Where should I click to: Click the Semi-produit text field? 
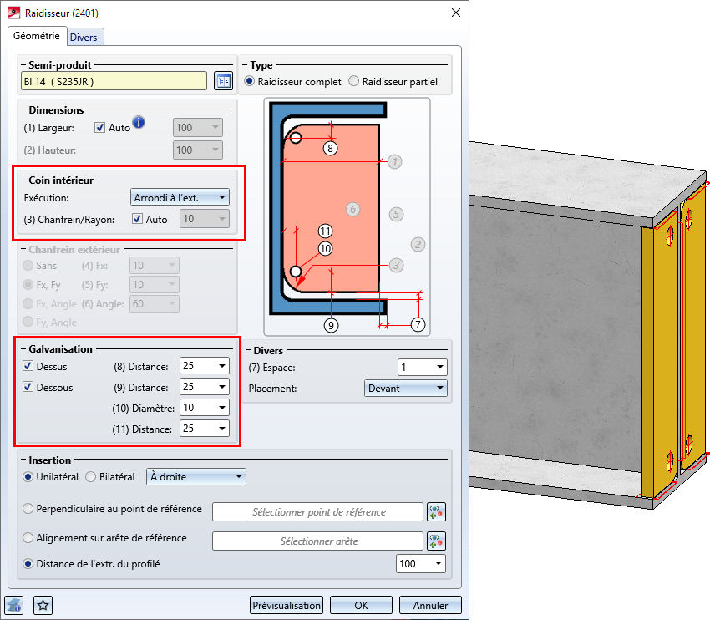tap(114, 81)
